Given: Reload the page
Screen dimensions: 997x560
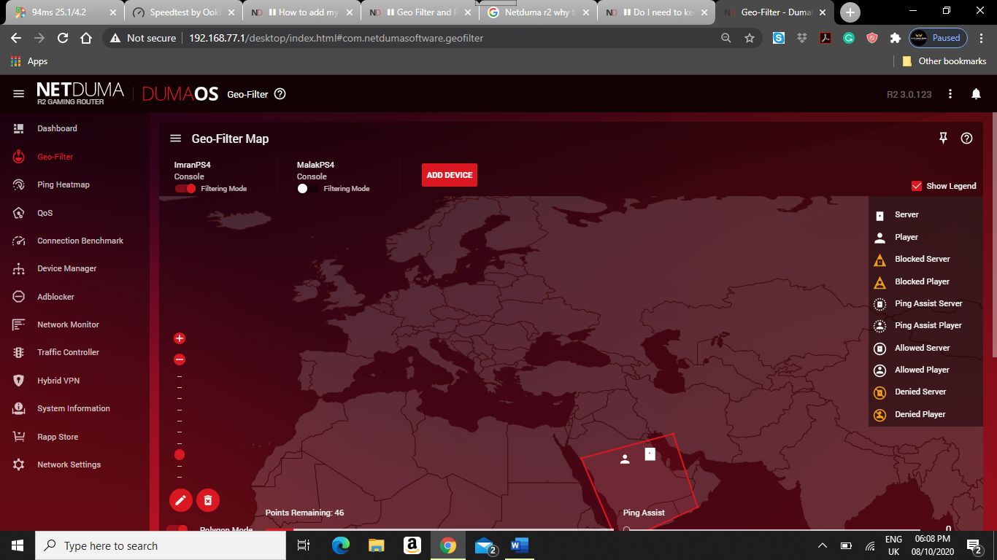Looking at the screenshot, I should pos(63,38).
